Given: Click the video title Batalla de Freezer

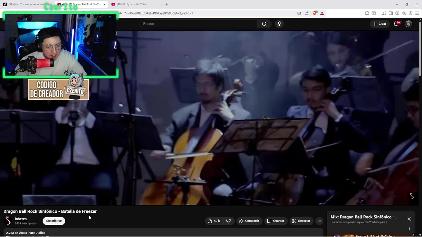Looking at the screenshot, I should click(x=50, y=211).
